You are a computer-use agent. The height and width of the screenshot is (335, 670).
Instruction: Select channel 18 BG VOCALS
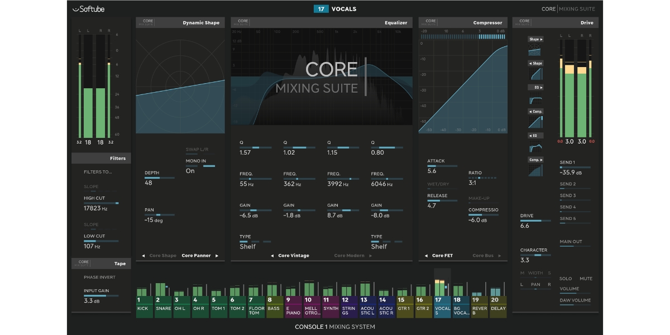point(461,307)
